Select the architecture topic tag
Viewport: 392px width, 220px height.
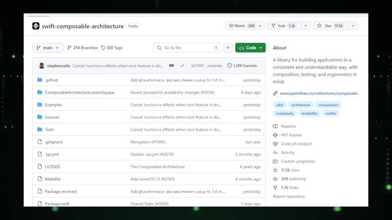click(x=301, y=105)
